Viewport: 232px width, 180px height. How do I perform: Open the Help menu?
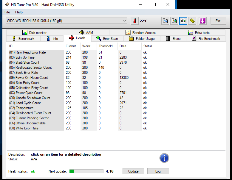click(19, 12)
